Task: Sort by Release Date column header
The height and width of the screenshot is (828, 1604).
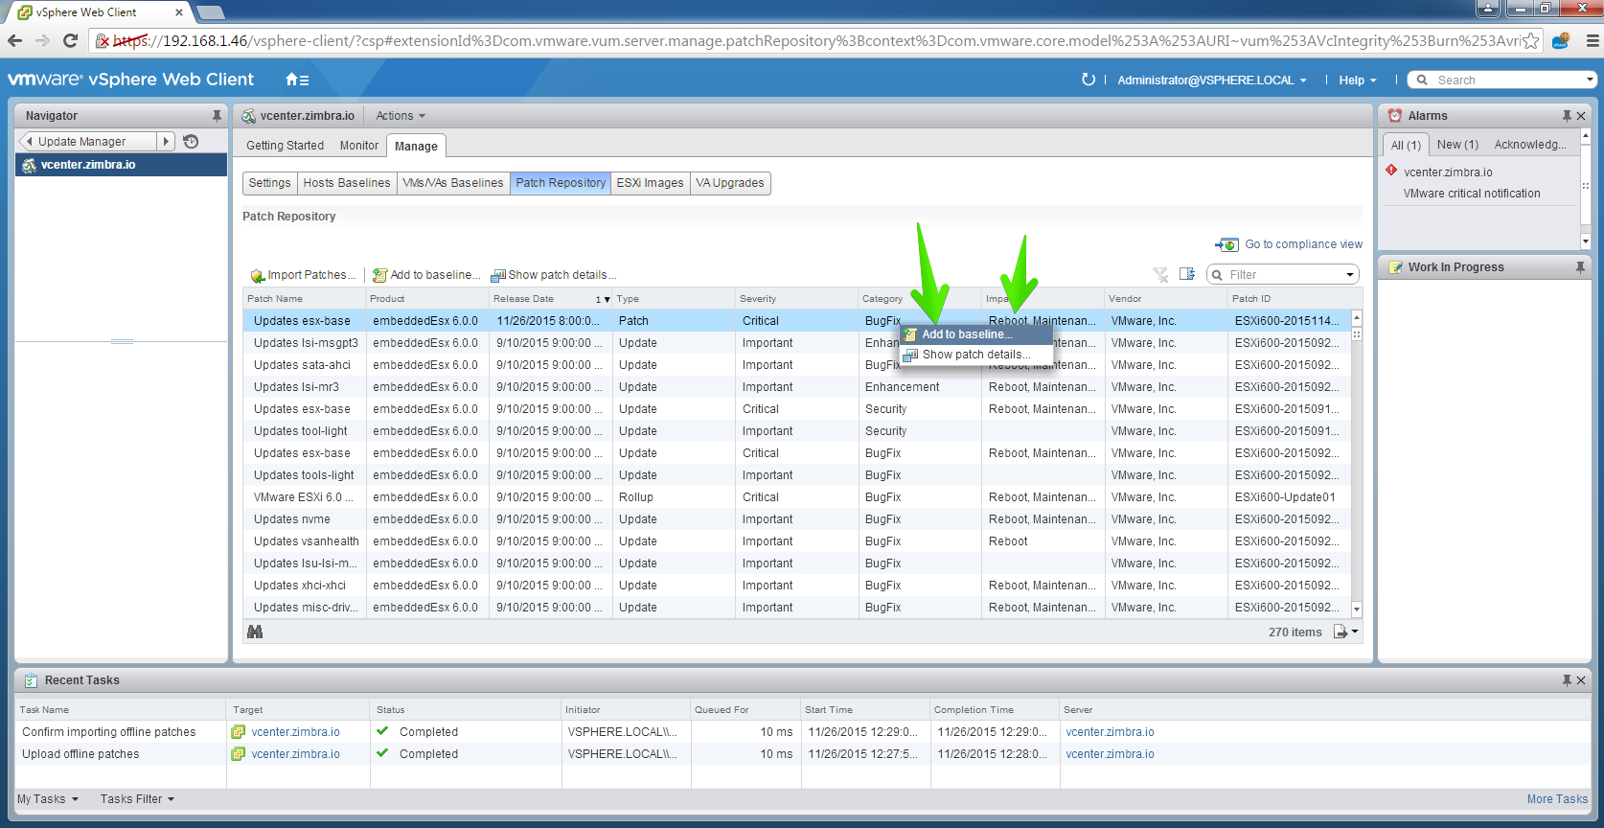Action: (551, 299)
